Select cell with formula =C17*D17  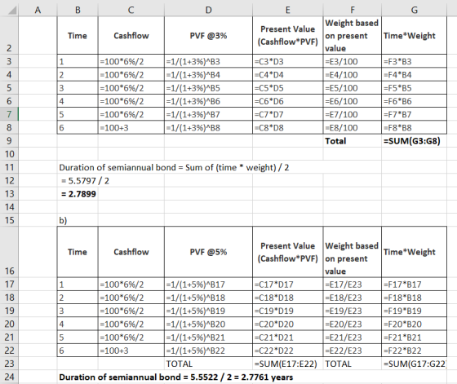(287, 285)
